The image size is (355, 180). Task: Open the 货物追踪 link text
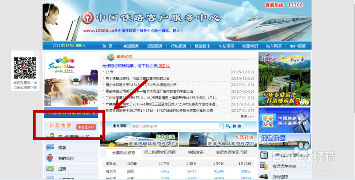click(x=280, y=177)
